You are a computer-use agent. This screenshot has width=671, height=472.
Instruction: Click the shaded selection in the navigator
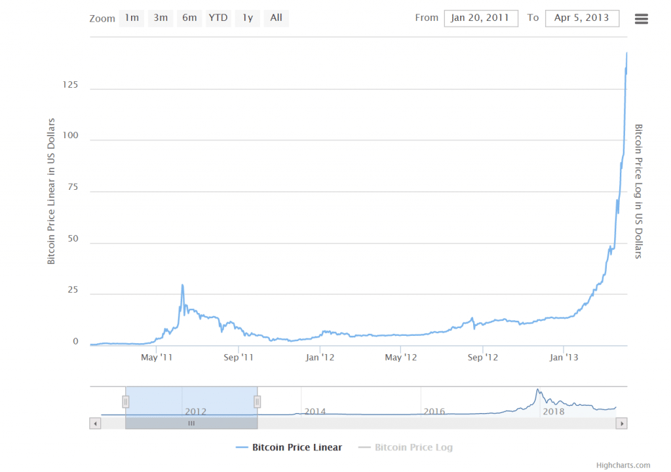(x=191, y=399)
